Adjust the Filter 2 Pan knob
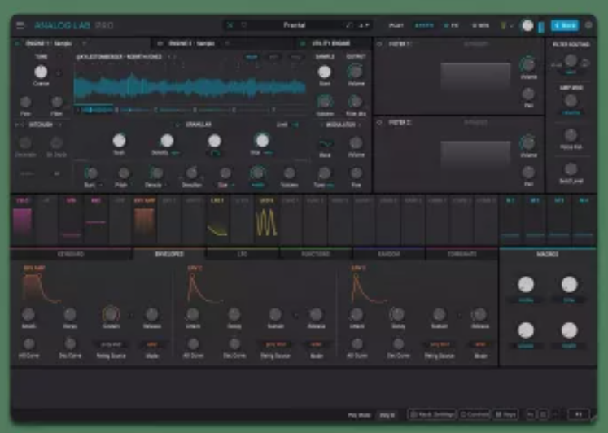This screenshot has width=608, height=433. (528, 172)
